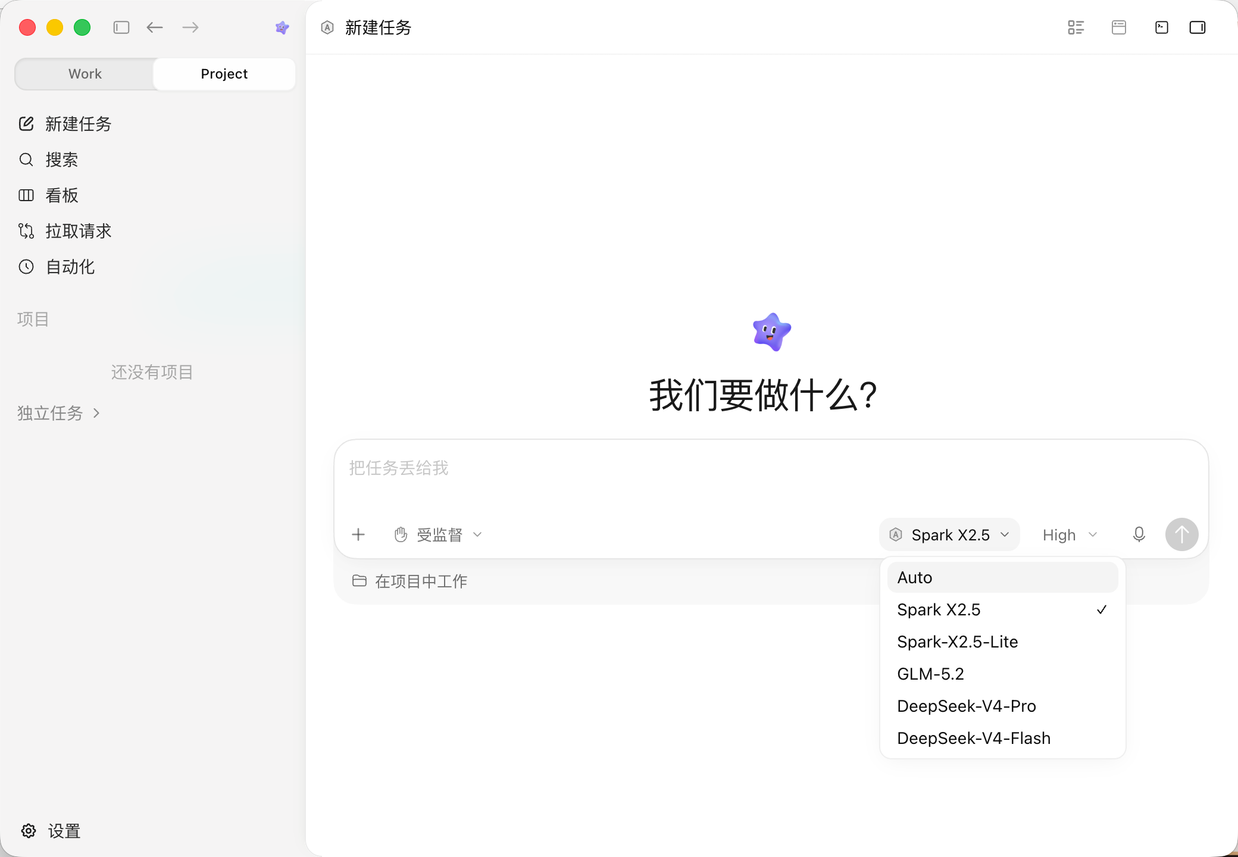This screenshot has width=1238, height=857.
Task: Select Auto in the model menu
Action: pos(1002,577)
